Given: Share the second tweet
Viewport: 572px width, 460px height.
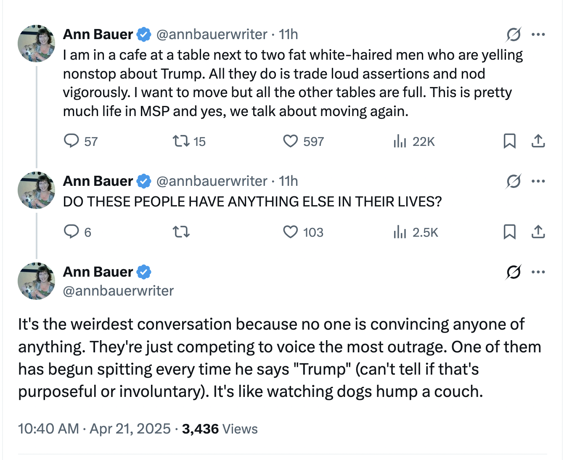Looking at the screenshot, I should 538,232.
